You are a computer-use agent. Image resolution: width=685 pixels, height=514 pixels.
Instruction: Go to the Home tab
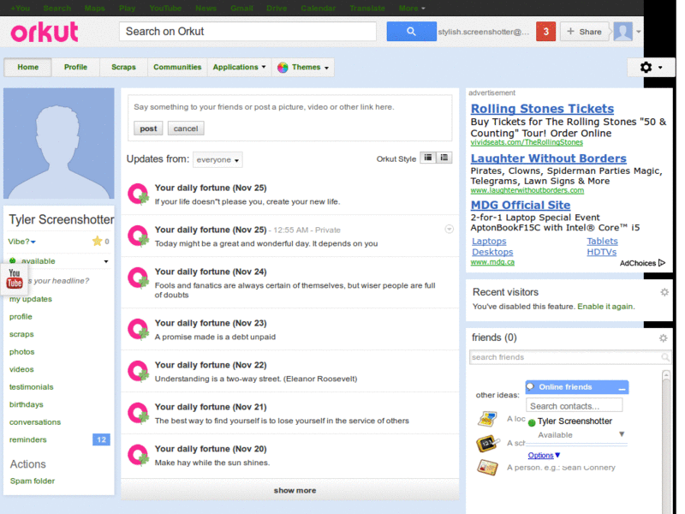[28, 68]
